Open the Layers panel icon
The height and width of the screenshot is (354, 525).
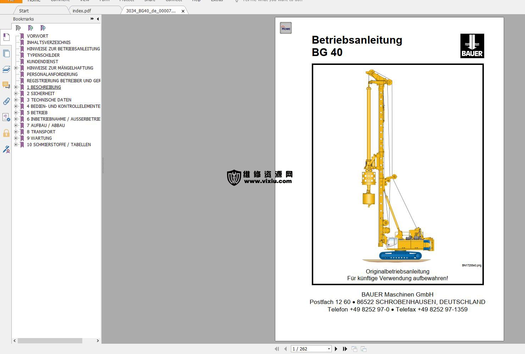[x=6, y=69]
